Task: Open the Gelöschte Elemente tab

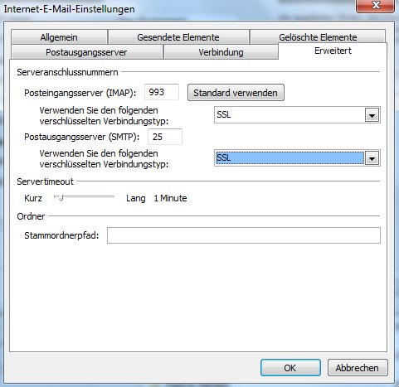Action: (x=318, y=36)
